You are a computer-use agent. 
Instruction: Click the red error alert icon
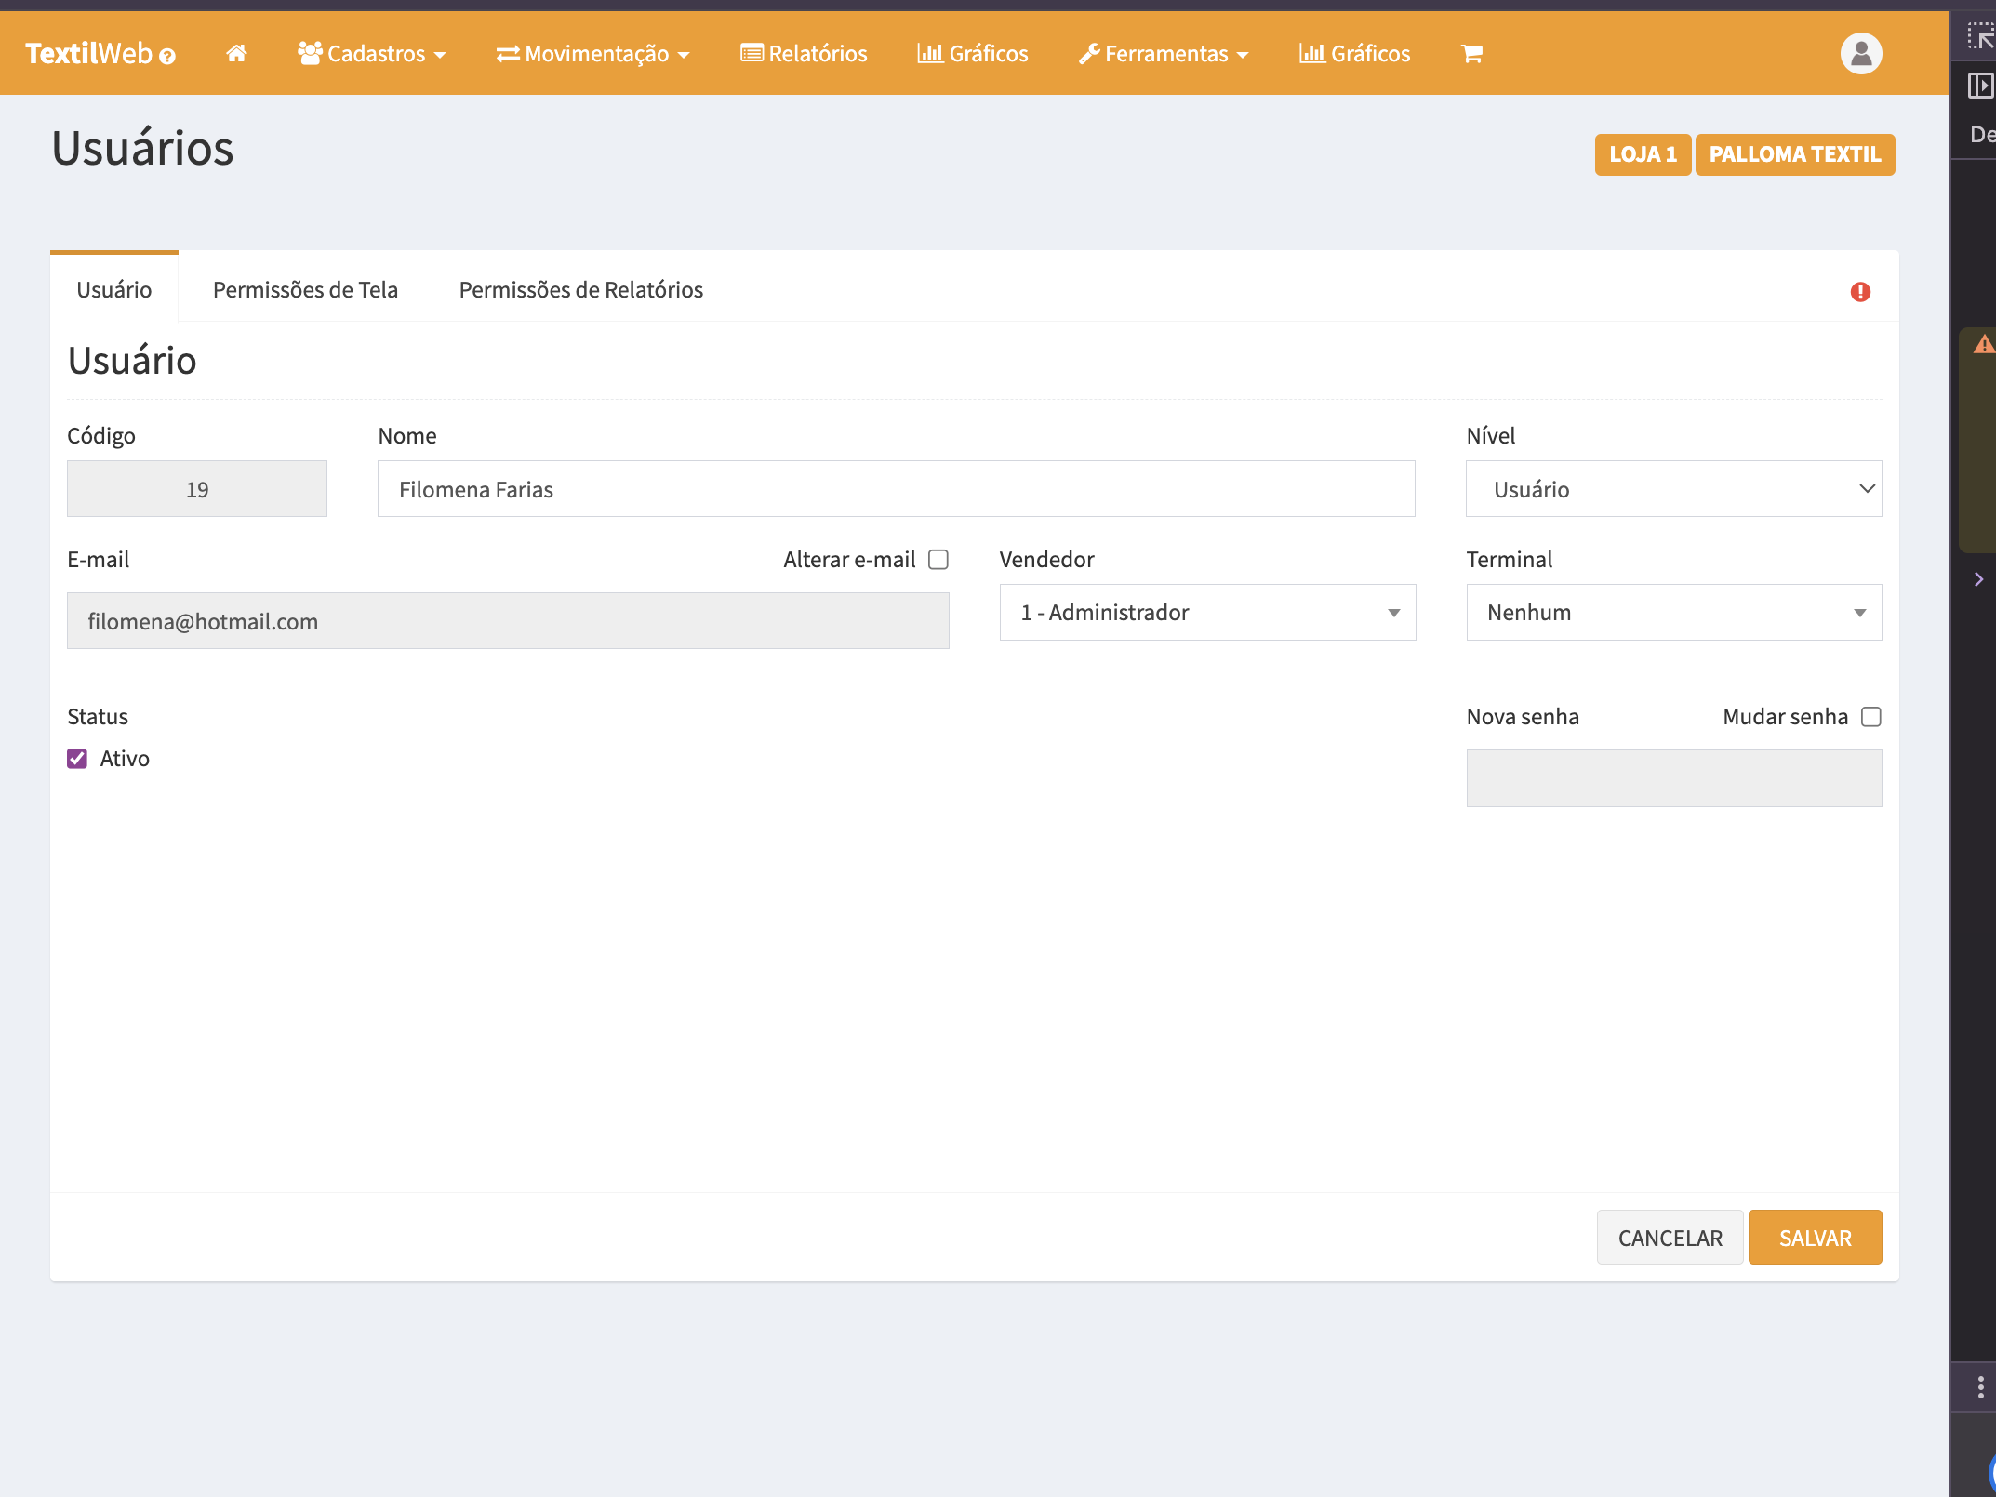(1860, 292)
